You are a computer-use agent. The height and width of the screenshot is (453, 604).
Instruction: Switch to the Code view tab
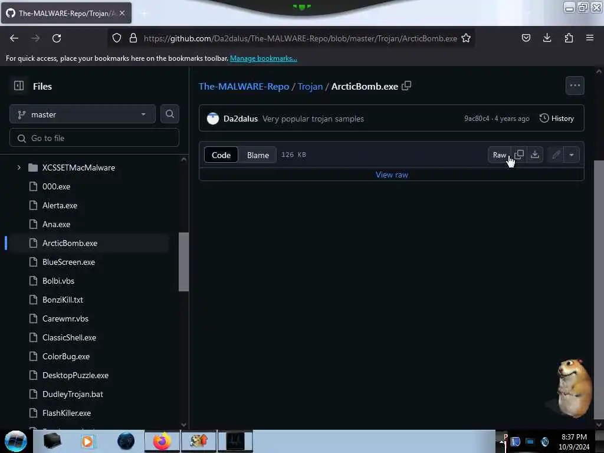221,155
